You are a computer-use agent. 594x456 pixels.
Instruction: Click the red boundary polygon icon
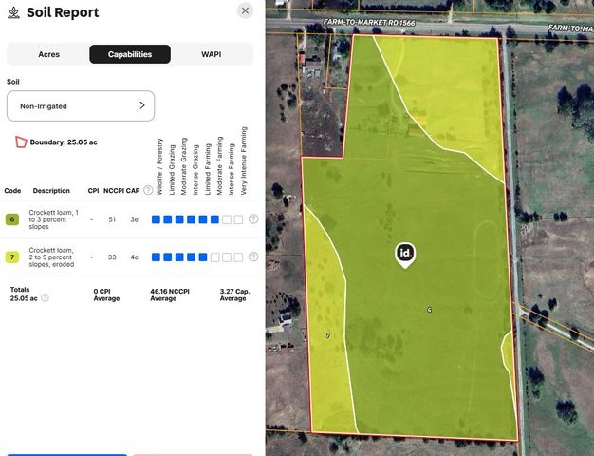point(19,142)
